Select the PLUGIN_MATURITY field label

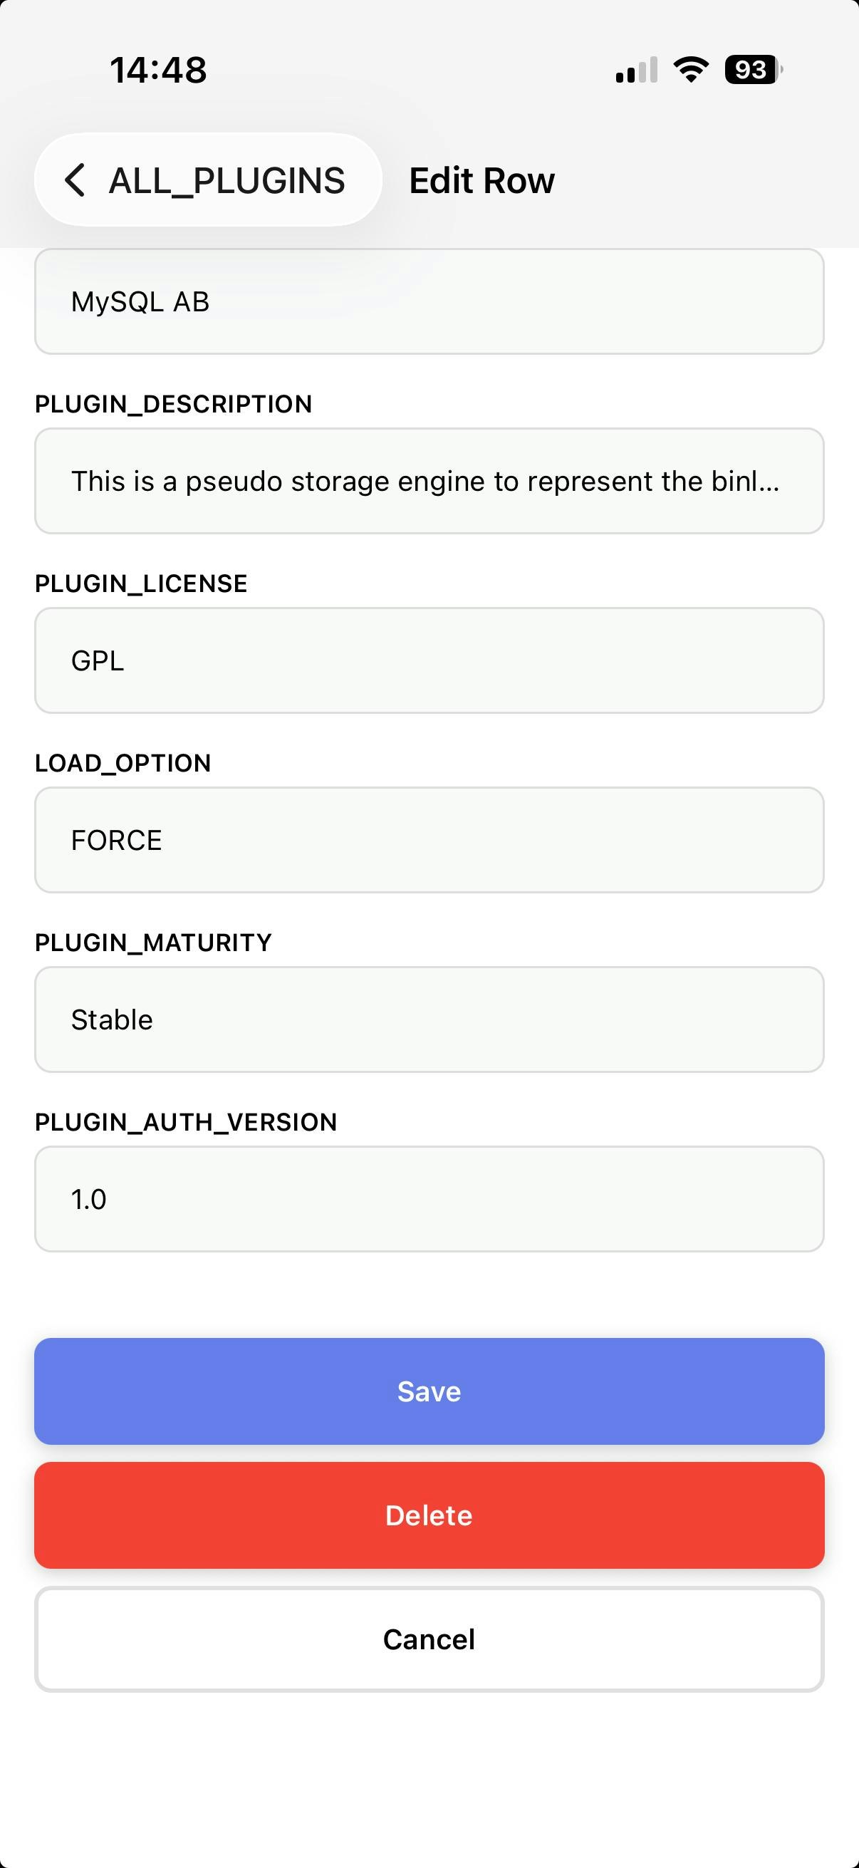154,941
